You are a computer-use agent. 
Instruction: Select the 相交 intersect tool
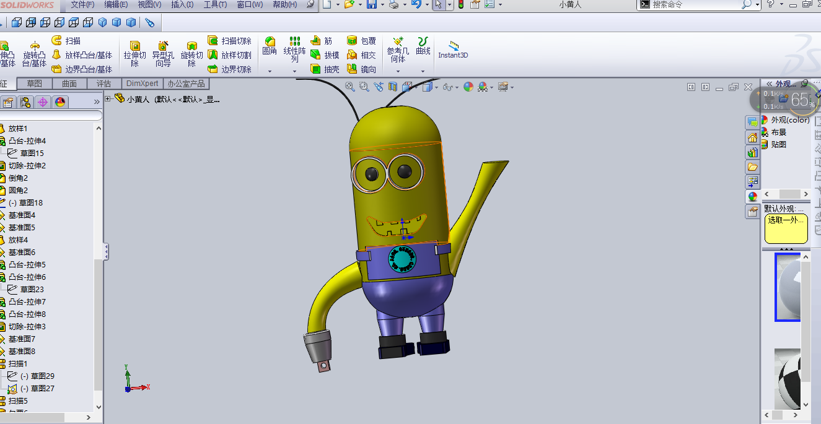(361, 55)
